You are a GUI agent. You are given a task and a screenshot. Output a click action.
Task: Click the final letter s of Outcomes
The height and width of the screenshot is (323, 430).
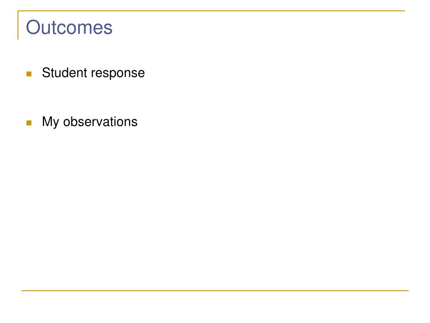108,28
